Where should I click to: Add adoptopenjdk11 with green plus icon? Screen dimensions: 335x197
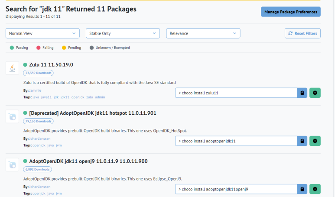pos(315,141)
